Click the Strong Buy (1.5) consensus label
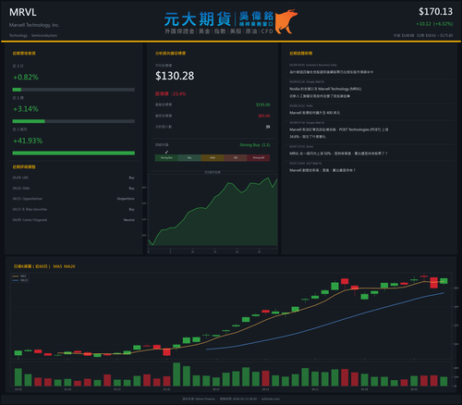 point(255,145)
